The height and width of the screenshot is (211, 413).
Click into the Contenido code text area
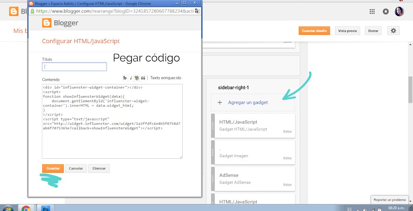[x=112, y=121]
